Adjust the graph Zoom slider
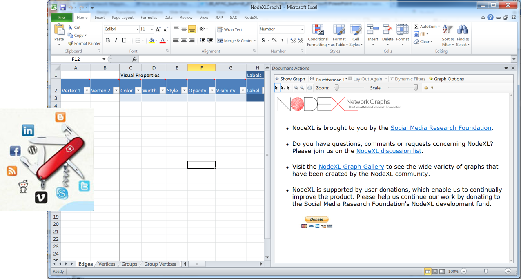Image resolution: width=521 pixels, height=279 pixels. (337, 87)
